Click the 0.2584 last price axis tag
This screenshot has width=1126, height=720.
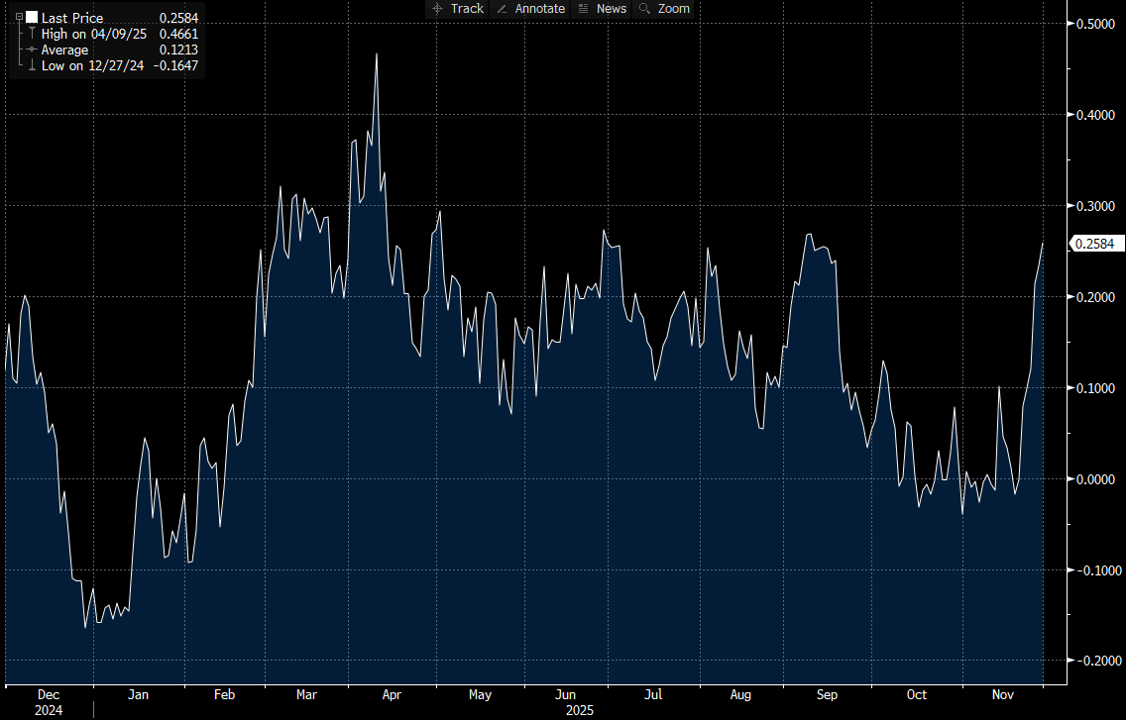click(x=1094, y=244)
